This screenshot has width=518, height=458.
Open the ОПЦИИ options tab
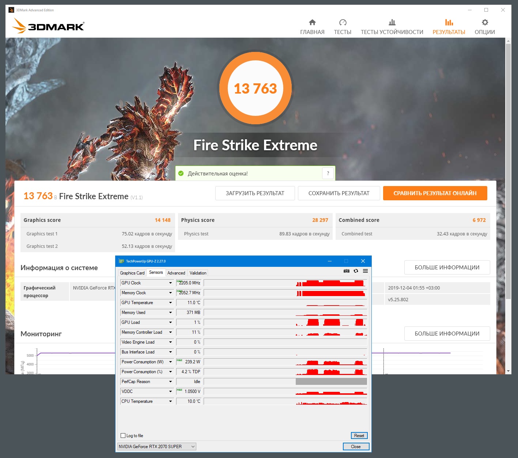[485, 27]
